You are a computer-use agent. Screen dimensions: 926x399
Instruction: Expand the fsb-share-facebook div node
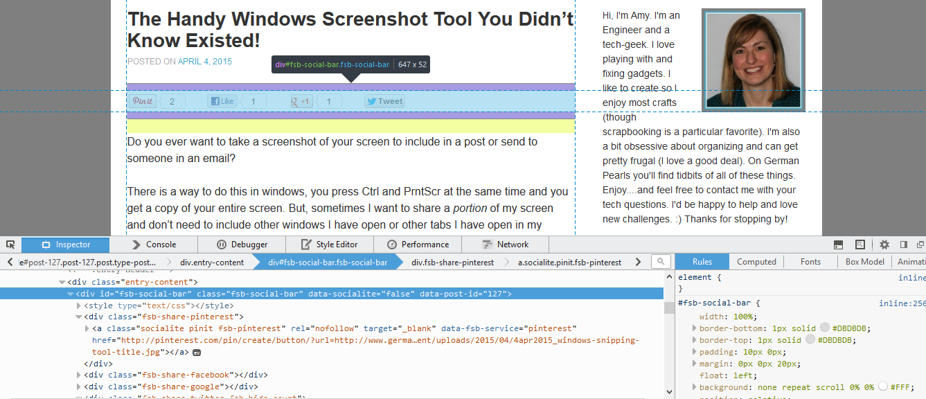point(78,375)
